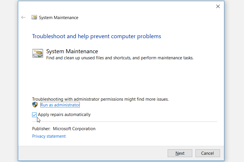This screenshot has height=162, width=244.
Task: Click the large System Maintenance icon
Action: (38, 54)
